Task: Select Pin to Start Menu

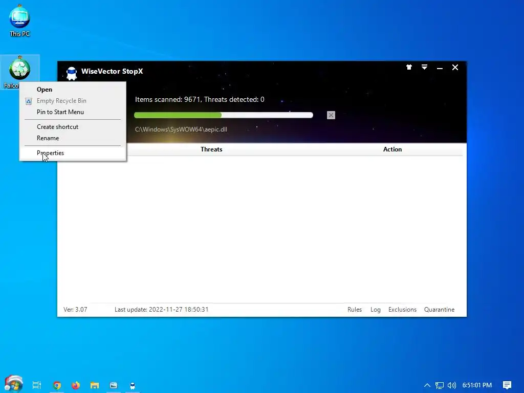Action: point(73,112)
